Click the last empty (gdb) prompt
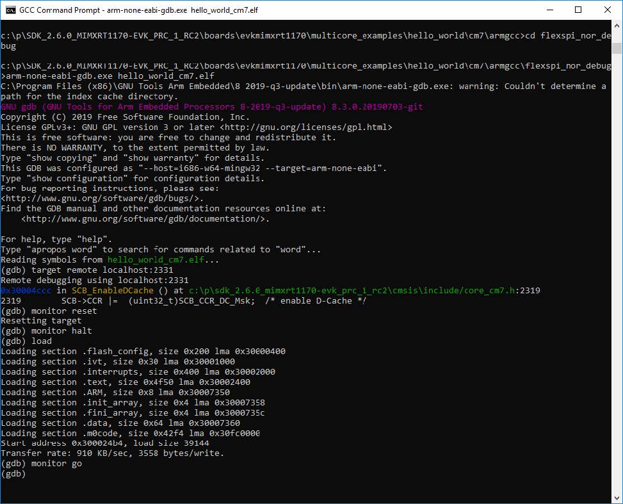The image size is (623, 504). click(x=13, y=474)
